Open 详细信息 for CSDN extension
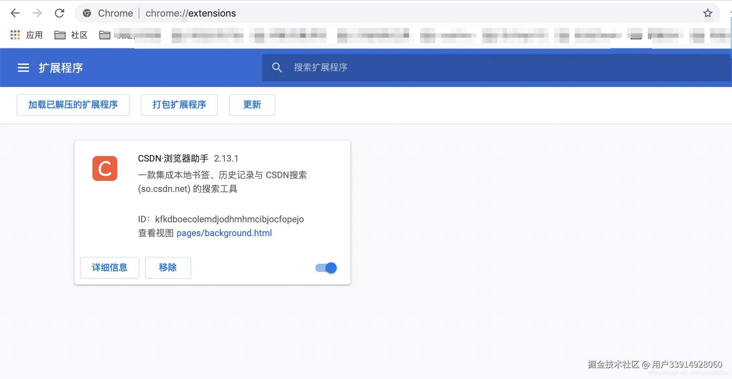The image size is (732, 379). [x=109, y=268]
